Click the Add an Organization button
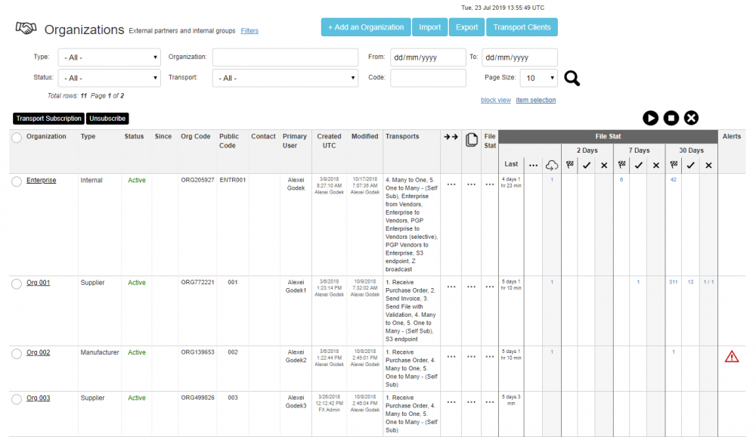 (x=366, y=27)
